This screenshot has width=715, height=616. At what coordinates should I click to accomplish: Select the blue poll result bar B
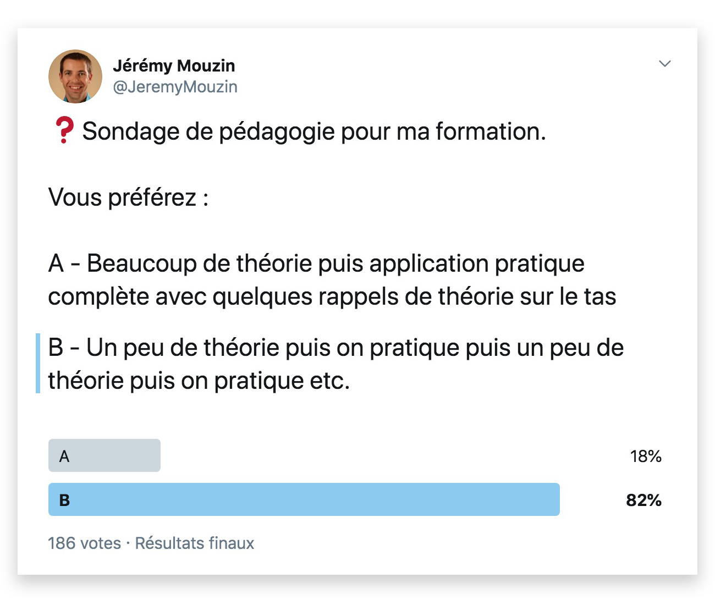tap(304, 499)
